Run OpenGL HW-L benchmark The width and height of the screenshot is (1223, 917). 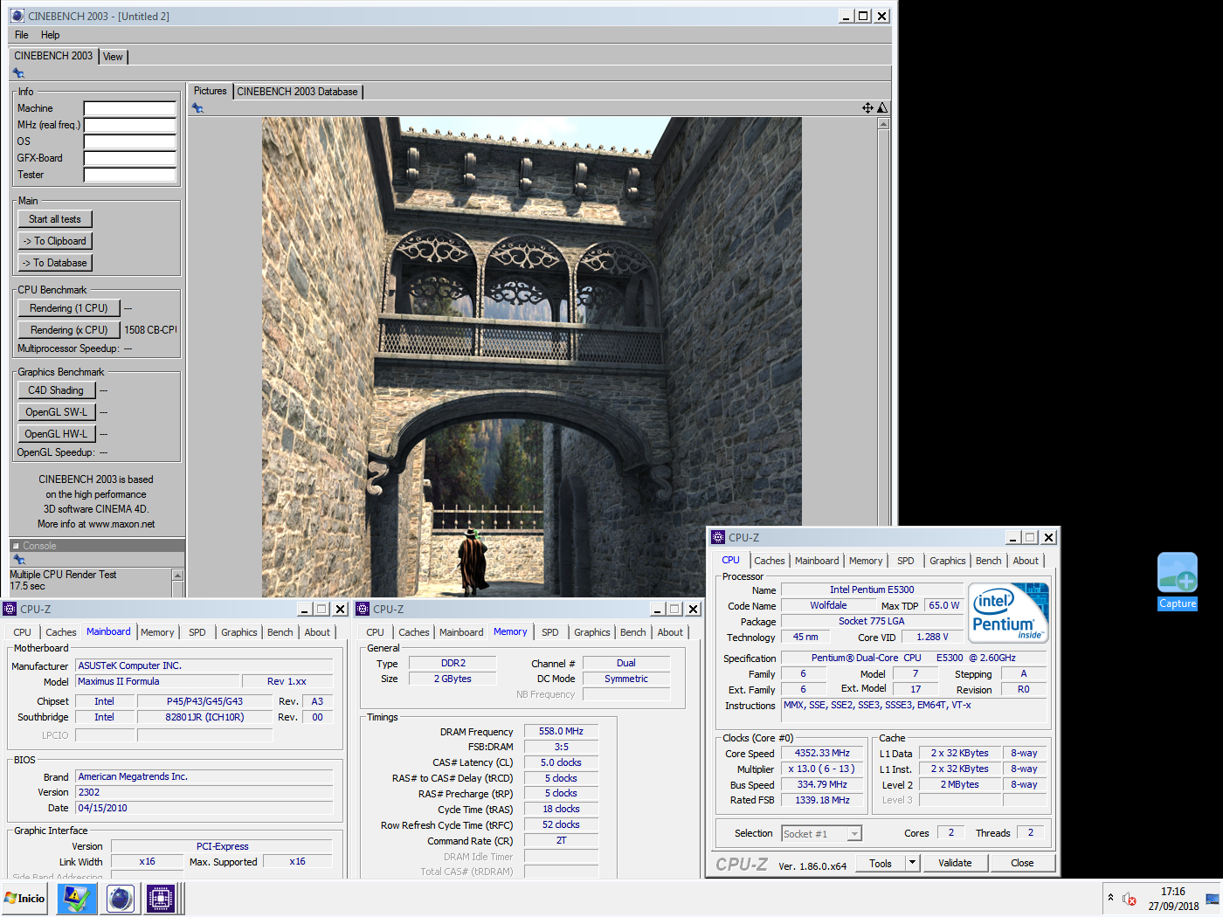point(56,434)
